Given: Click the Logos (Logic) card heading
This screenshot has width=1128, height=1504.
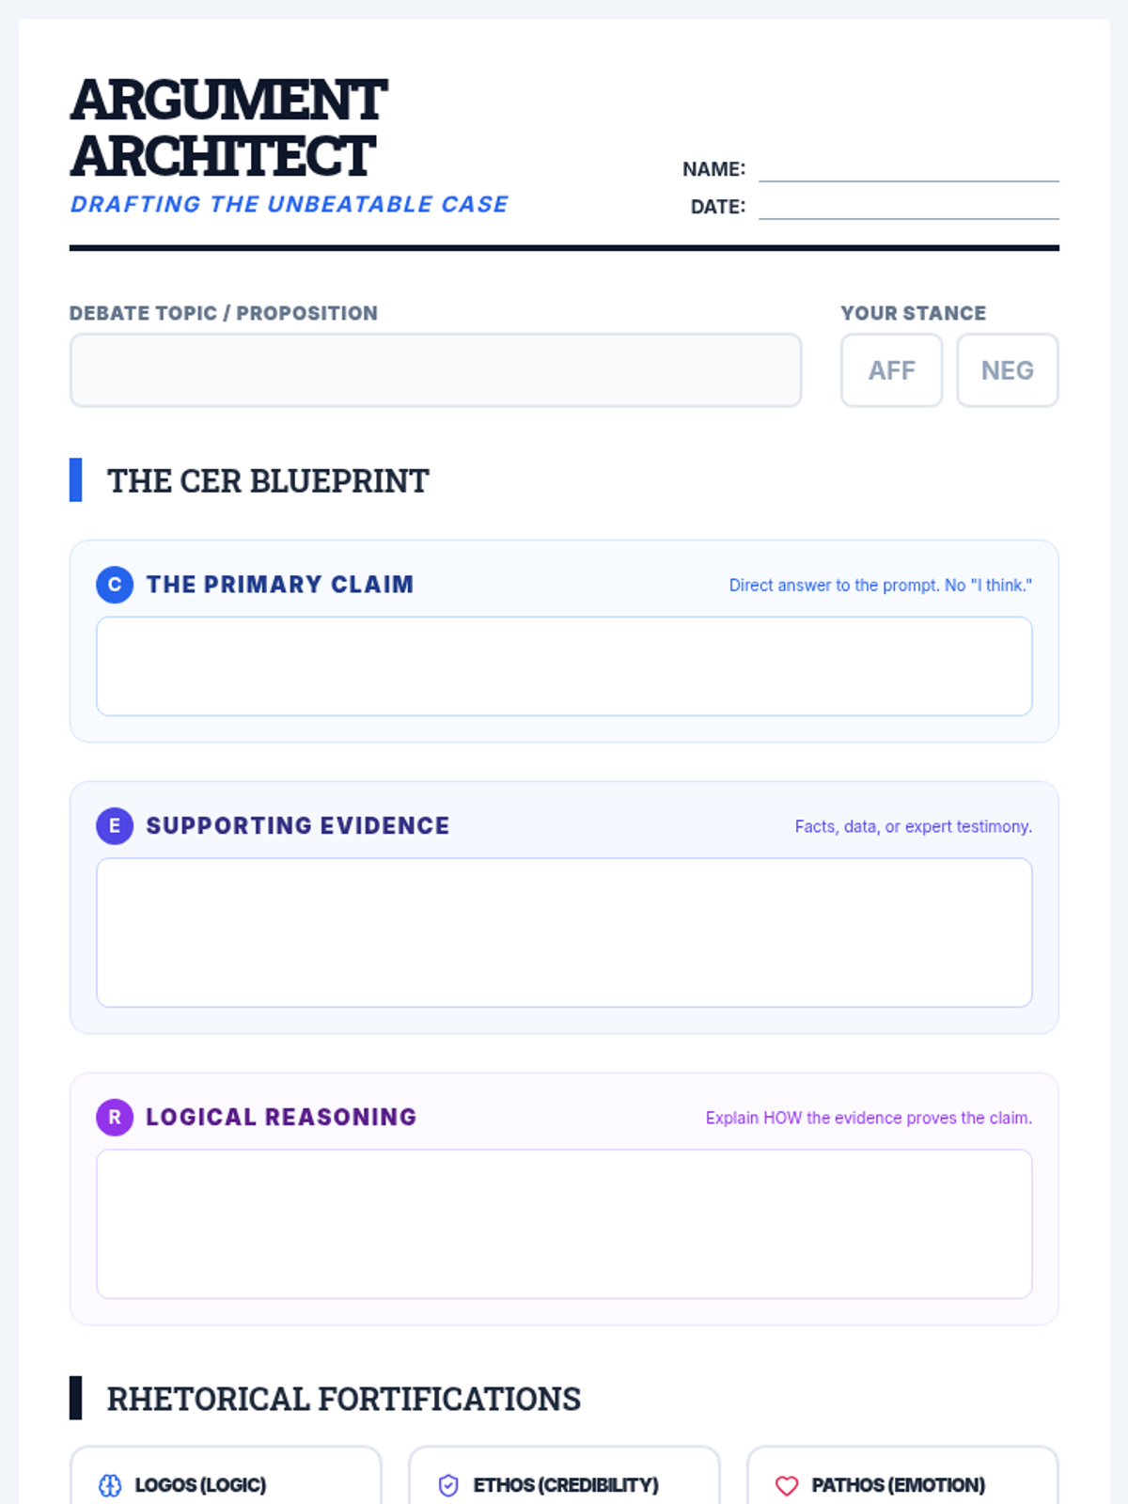Looking at the screenshot, I should pyautogui.click(x=200, y=1485).
